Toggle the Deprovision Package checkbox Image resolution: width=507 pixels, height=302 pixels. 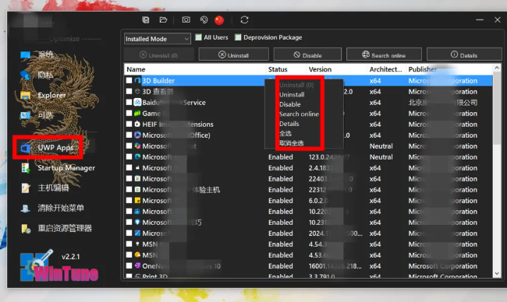tap(238, 37)
